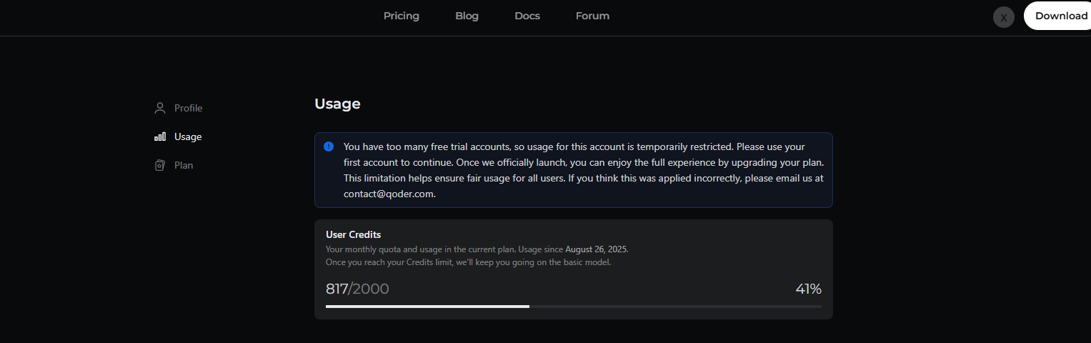Click the contact@qoder.com email address
The image size is (1091, 343).
389,194
